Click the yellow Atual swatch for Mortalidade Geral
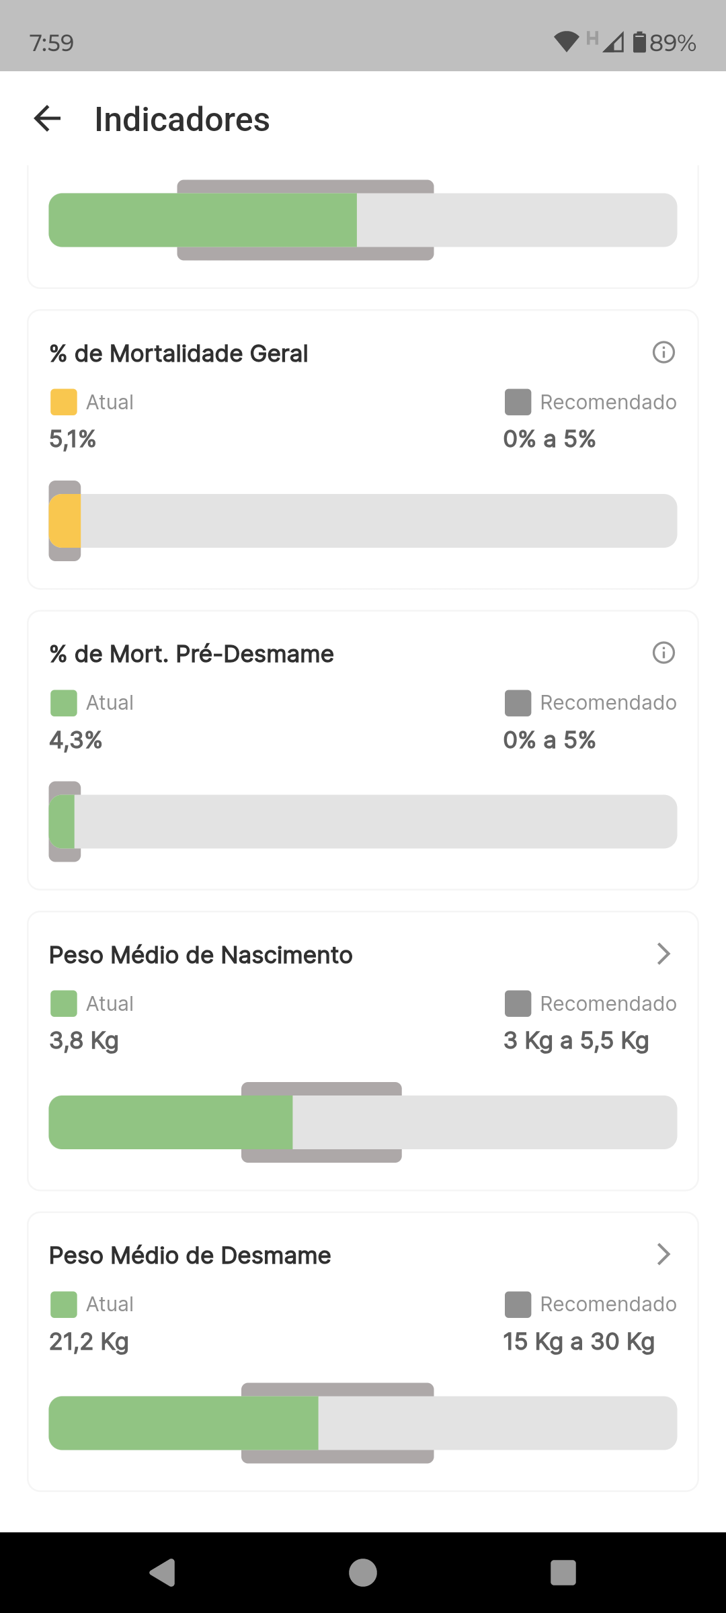The height and width of the screenshot is (1613, 726). coord(64,402)
